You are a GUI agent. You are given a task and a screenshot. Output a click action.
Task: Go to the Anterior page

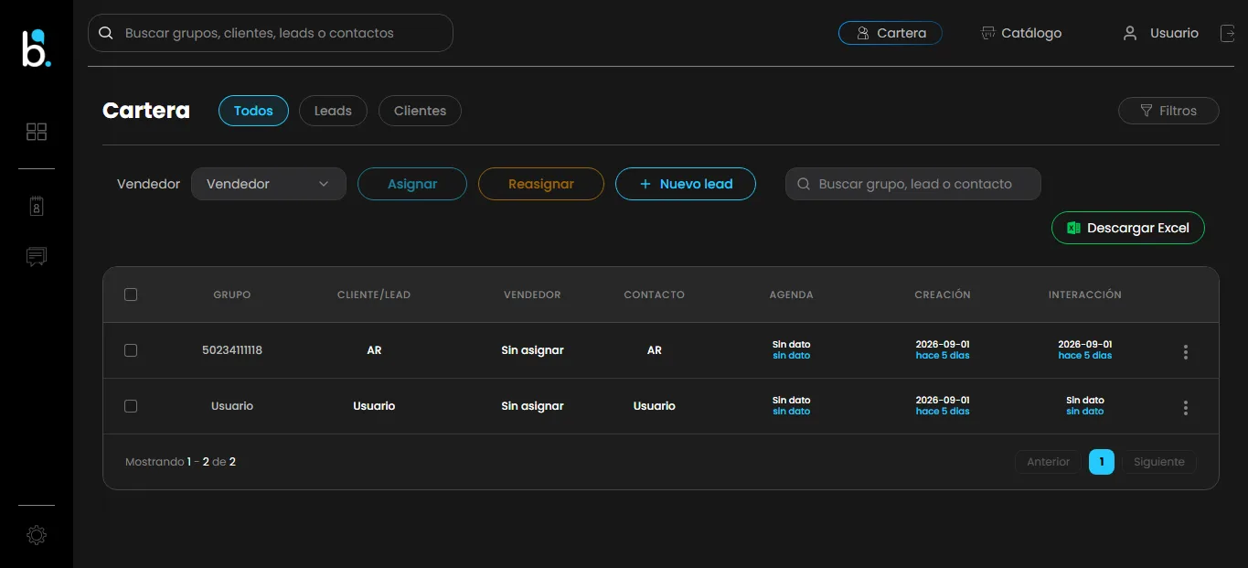pyautogui.click(x=1048, y=462)
